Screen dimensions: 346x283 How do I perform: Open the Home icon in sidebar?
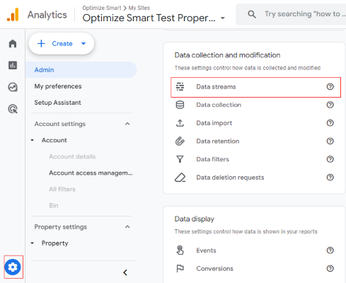coord(13,43)
